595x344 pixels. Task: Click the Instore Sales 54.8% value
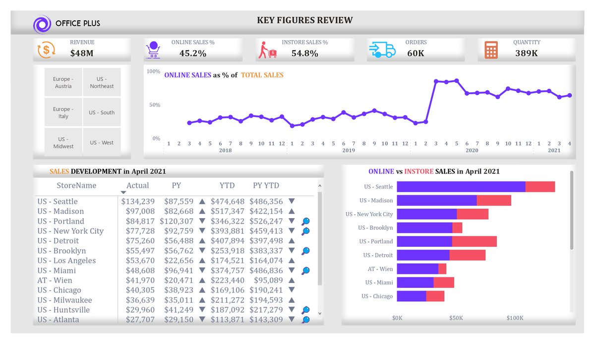point(304,54)
